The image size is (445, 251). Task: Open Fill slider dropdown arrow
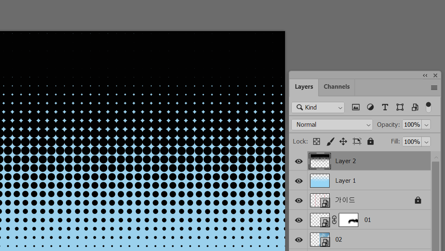click(x=426, y=141)
